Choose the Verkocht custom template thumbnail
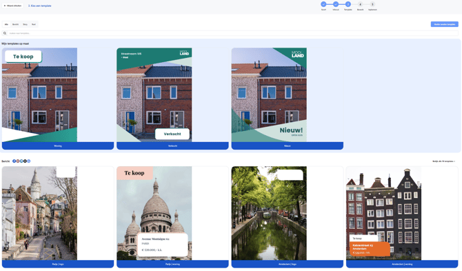 (154, 95)
